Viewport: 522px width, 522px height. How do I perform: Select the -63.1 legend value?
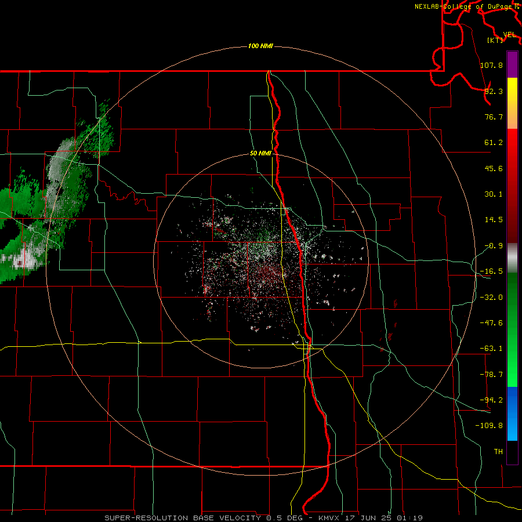(491, 349)
